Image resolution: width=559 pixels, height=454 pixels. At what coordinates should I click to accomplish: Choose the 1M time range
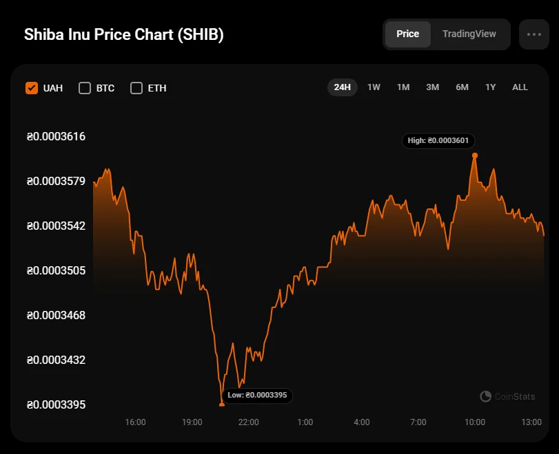point(403,87)
